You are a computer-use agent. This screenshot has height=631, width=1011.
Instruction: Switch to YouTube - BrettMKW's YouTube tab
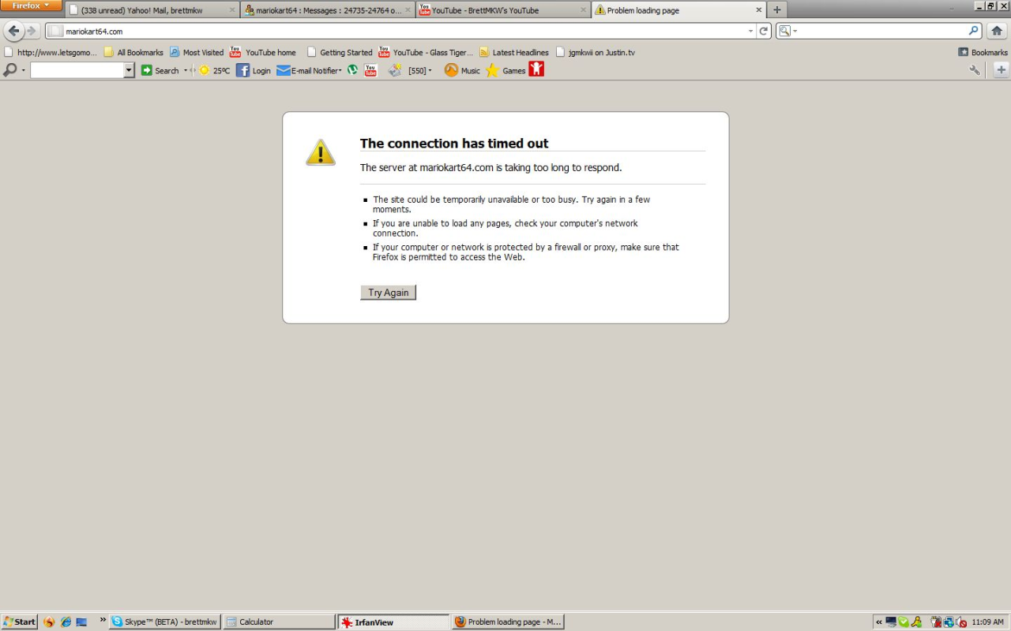click(x=502, y=10)
